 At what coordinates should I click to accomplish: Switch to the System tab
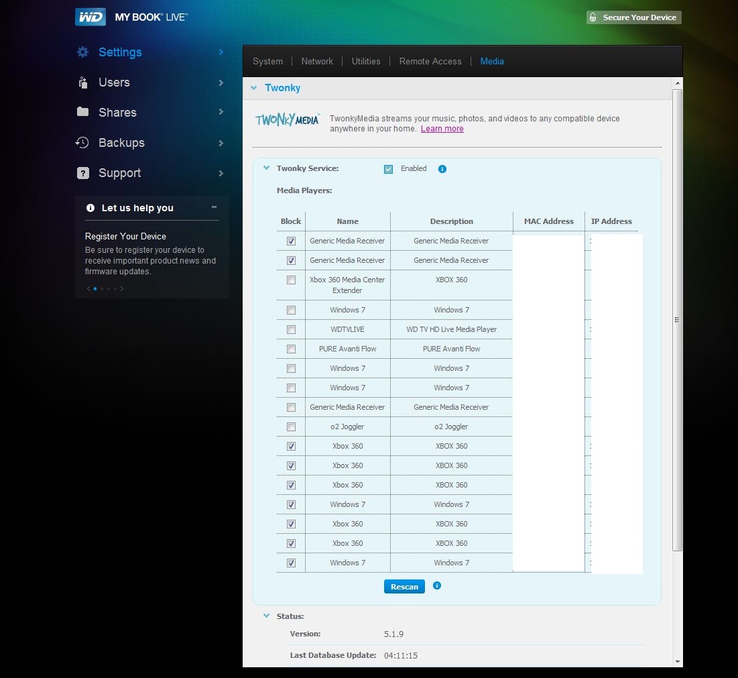pos(268,61)
